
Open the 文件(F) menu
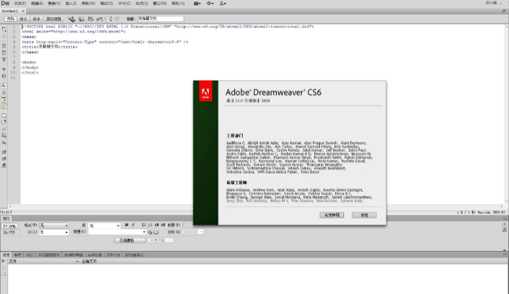(20, 3)
